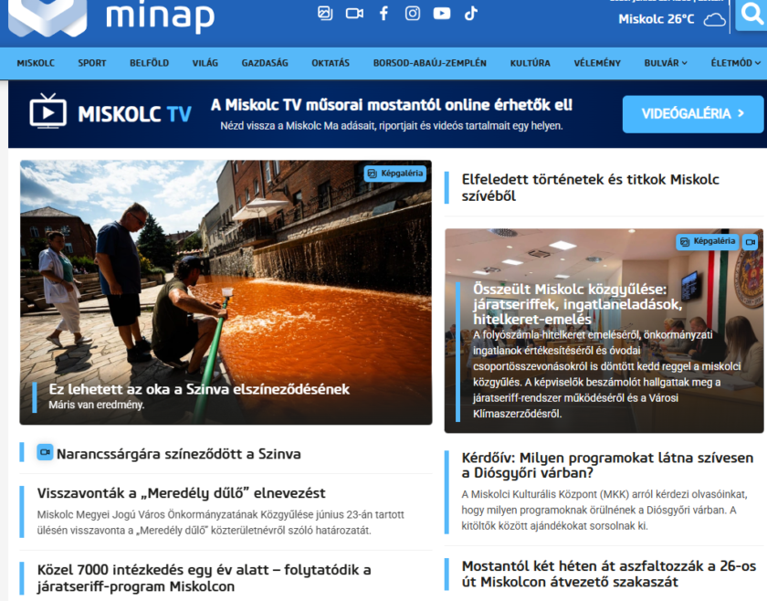767x601 pixels.
Task: Click Képgaléria badge on Szinva photo
Action: pos(395,174)
